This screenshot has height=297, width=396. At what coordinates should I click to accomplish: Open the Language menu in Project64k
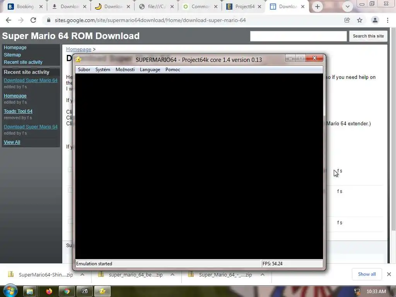(x=150, y=70)
